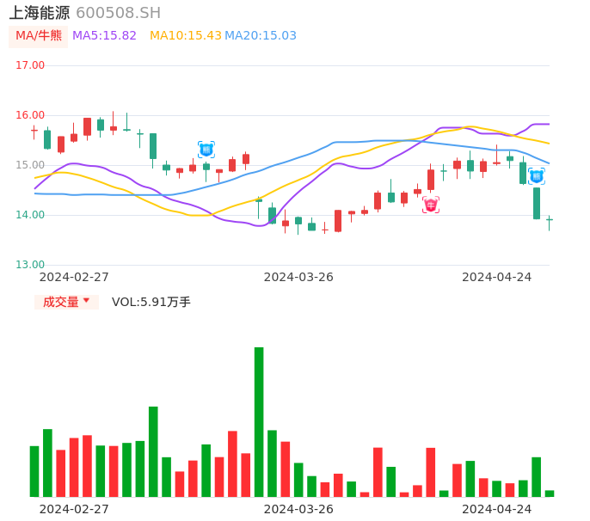
Task: Select the MA20:15.03 legend label
Action: tap(261, 36)
